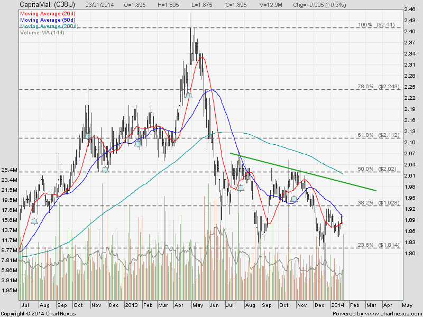This screenshot has width=423, height=317.
Task: Click the 2.25 price axis label
Action: pyautogui.click(x=409, y=87)
